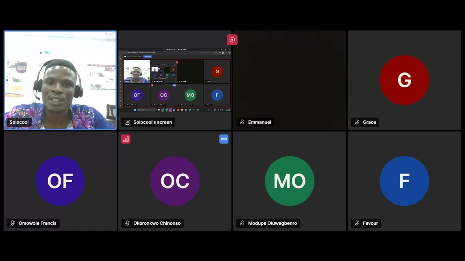Screen dimensions: 465x261
Task: Click the blue Stop sharing button in shared screen
Action: (147, 57)
